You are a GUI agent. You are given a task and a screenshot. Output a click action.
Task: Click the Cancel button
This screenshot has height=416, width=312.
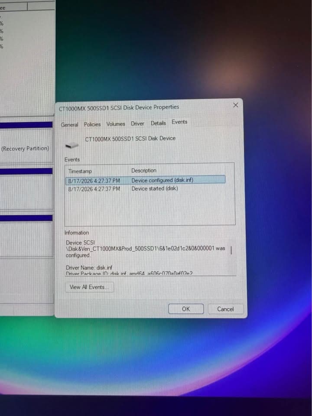[225, 309]
